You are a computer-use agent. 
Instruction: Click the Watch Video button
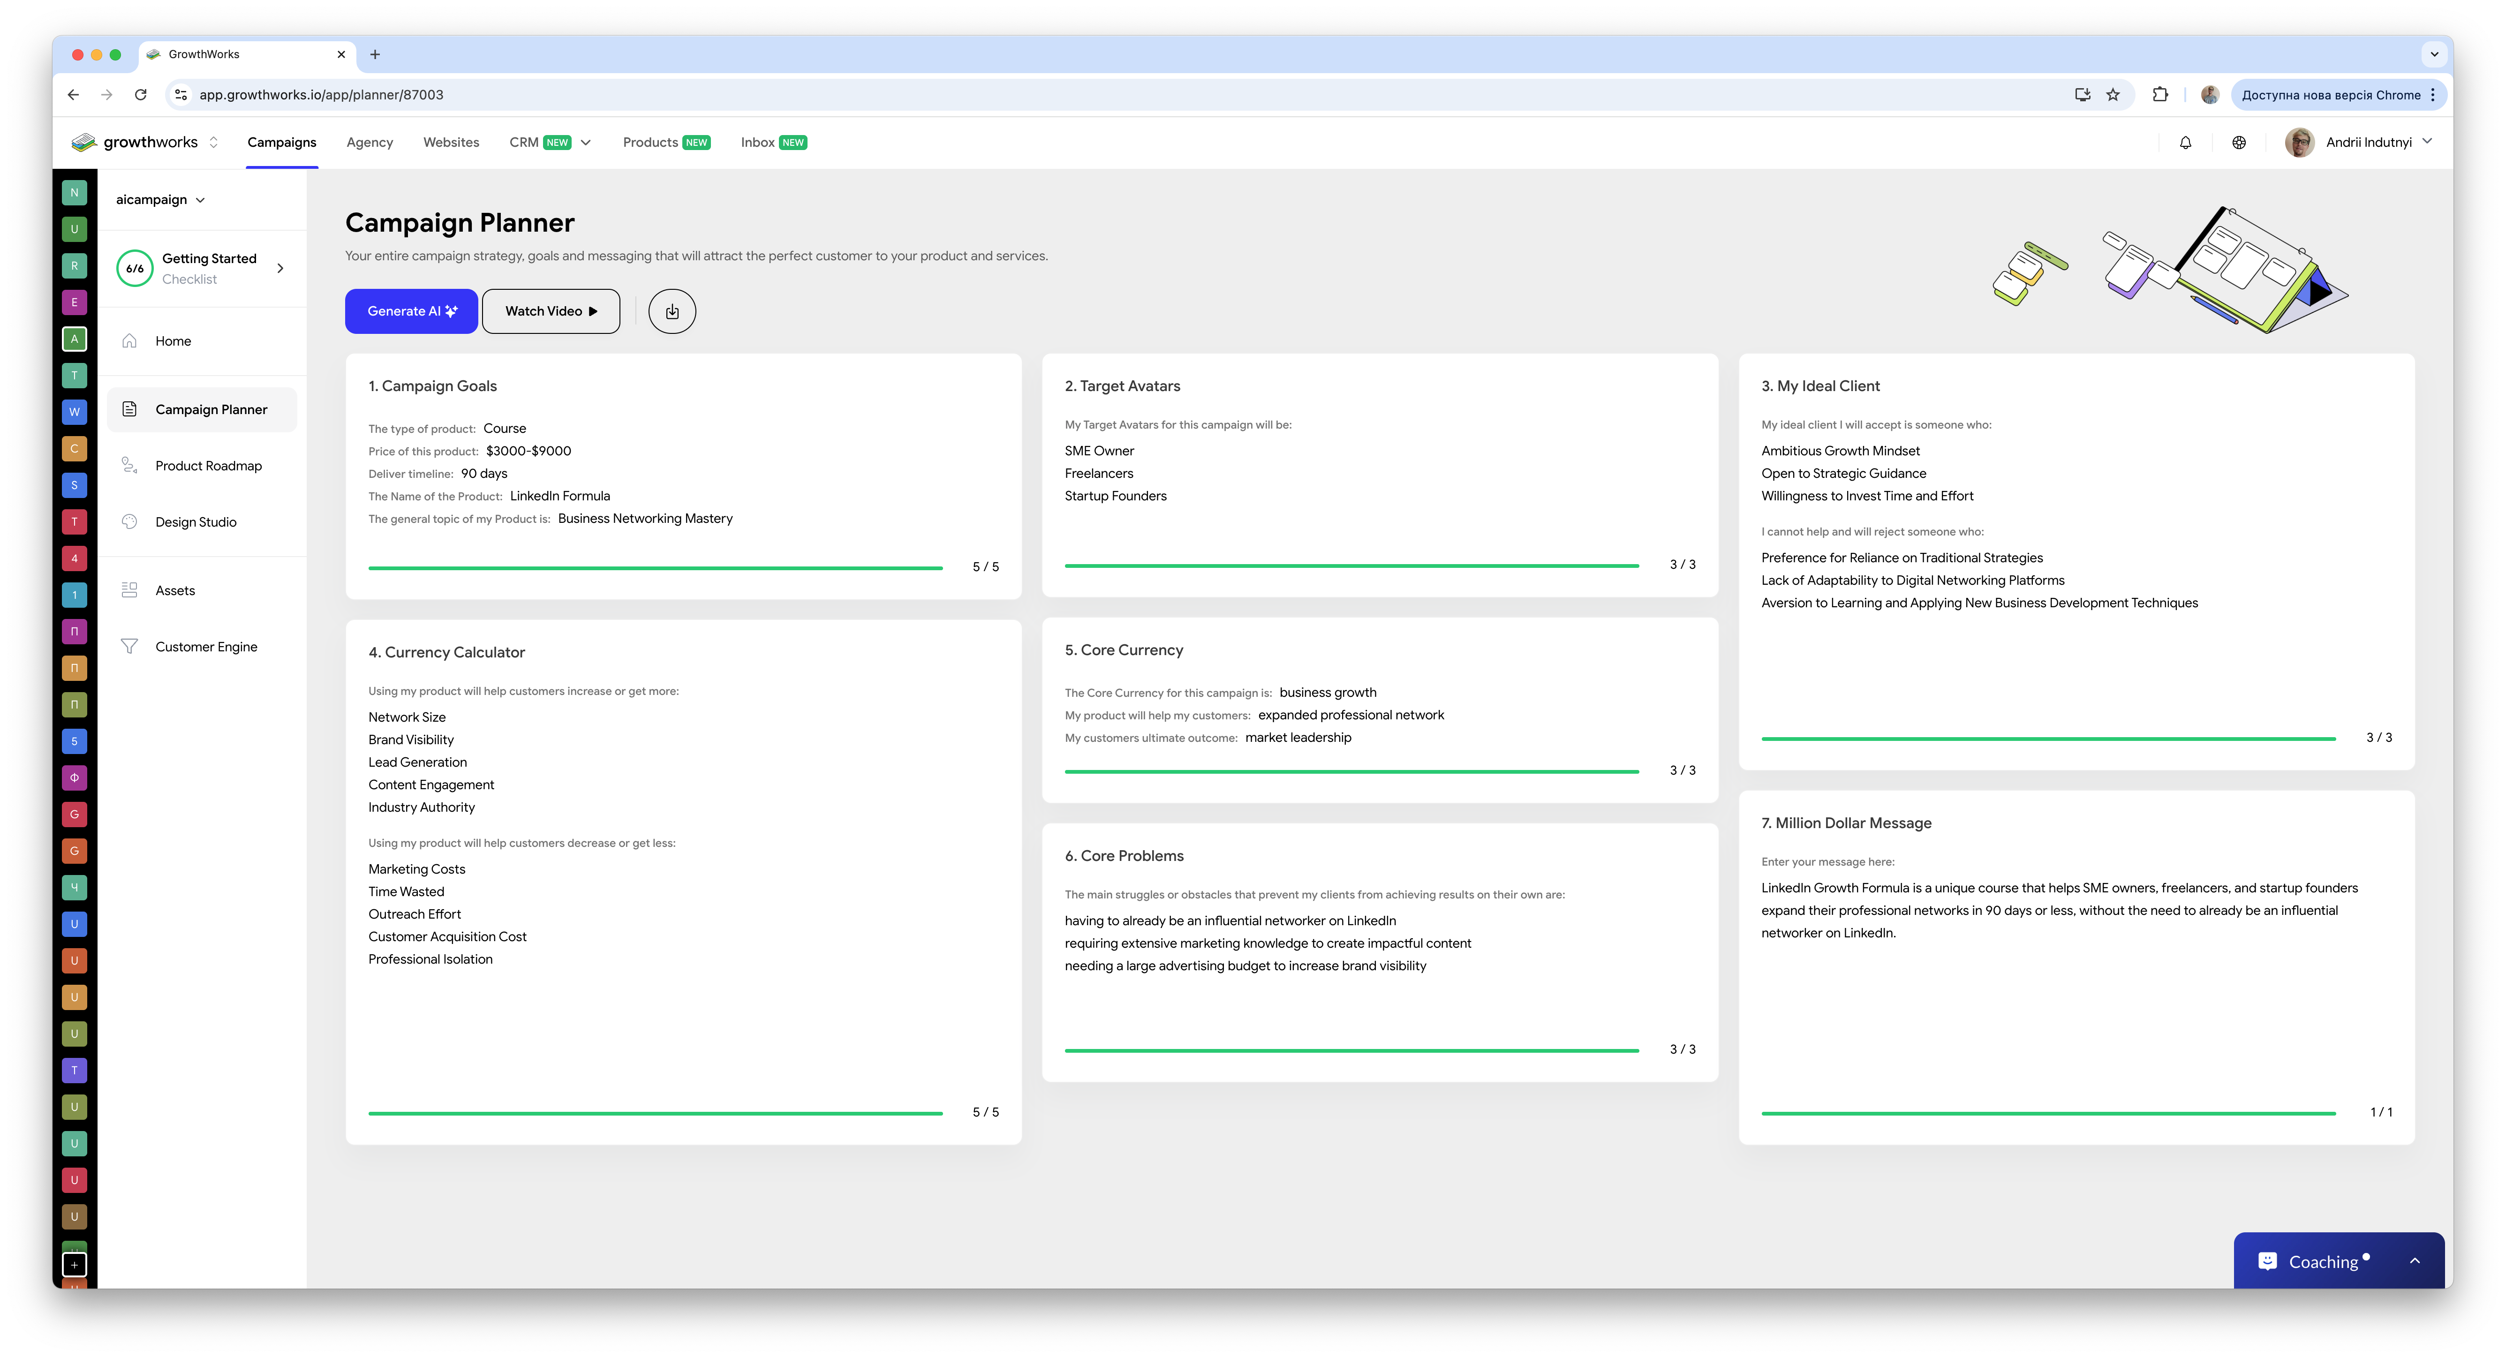click(551, 311)
